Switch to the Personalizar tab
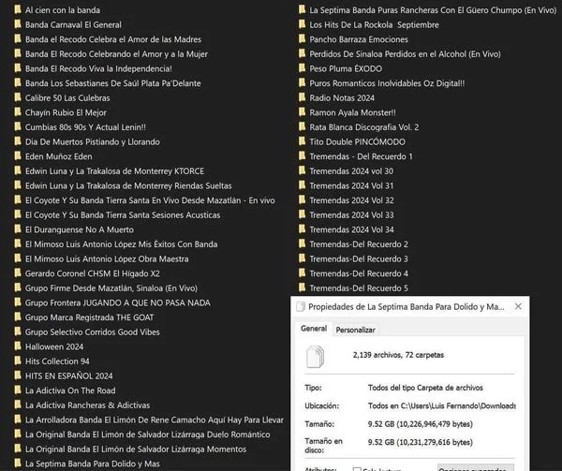The height and width of the screenshot is (471, 562). pos(355,330)
